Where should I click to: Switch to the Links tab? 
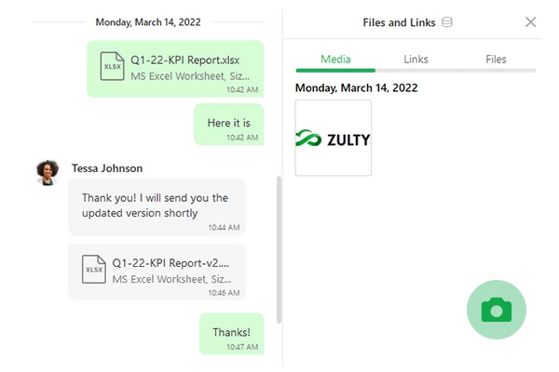click(416, 60)
